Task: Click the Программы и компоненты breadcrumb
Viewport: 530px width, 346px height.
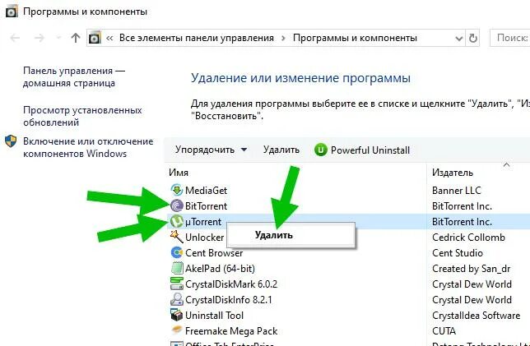Action: click(x=355, y=38)
